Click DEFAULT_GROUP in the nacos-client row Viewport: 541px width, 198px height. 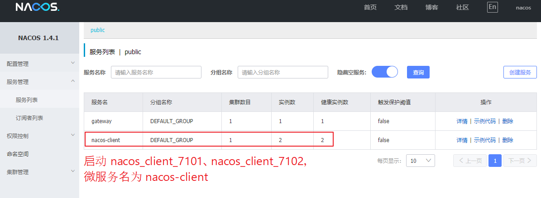(x=172, y=140)
